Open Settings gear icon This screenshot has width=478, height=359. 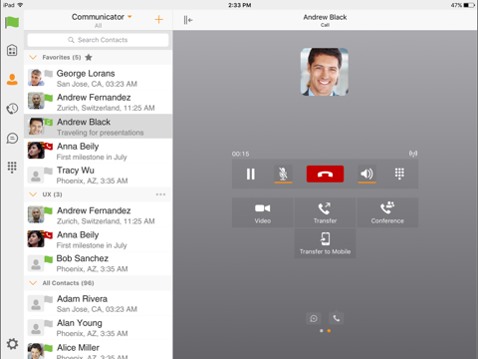click(12, 344)
